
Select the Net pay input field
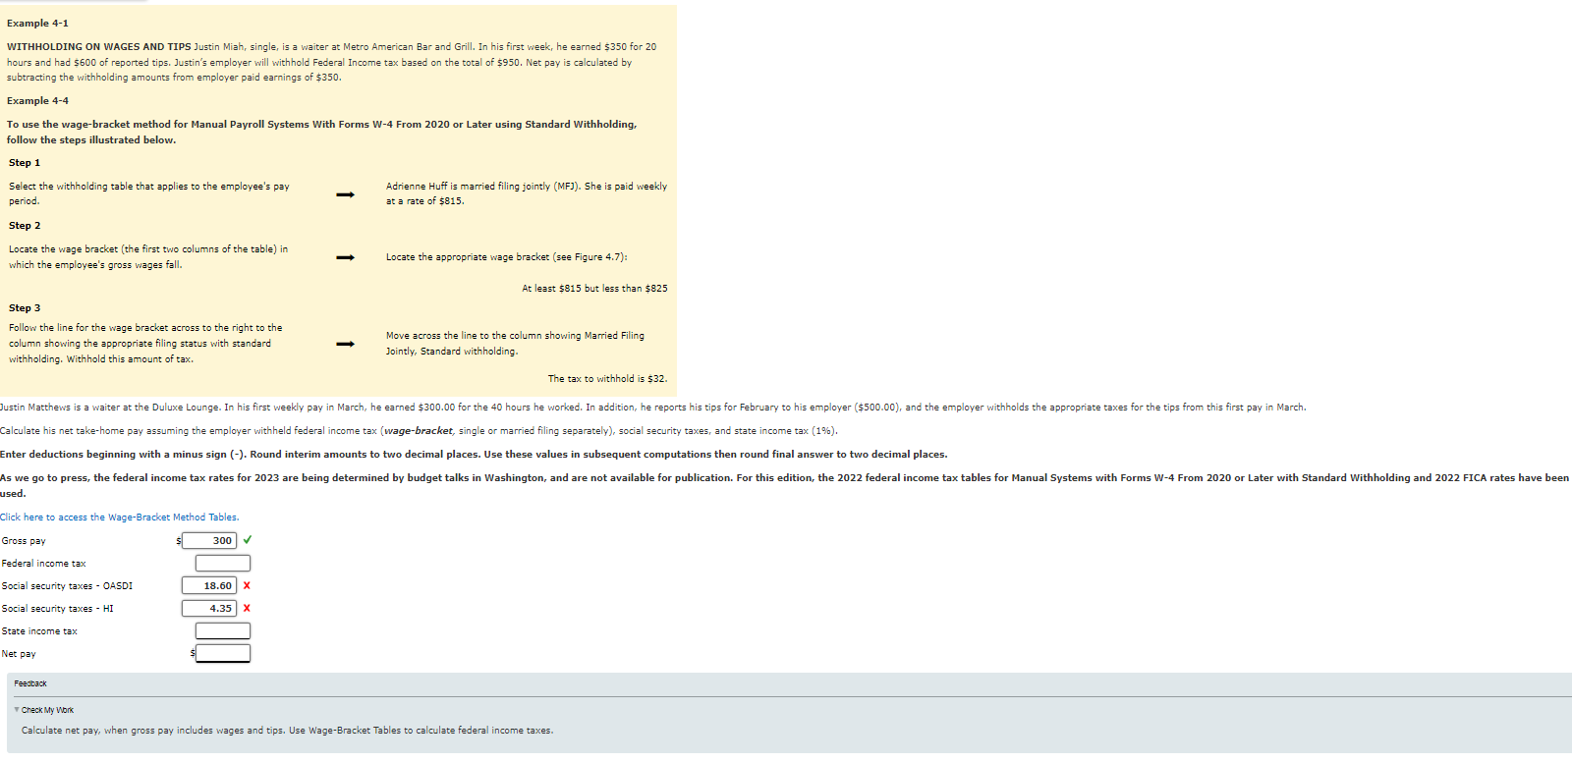click(x=223, y=654)
